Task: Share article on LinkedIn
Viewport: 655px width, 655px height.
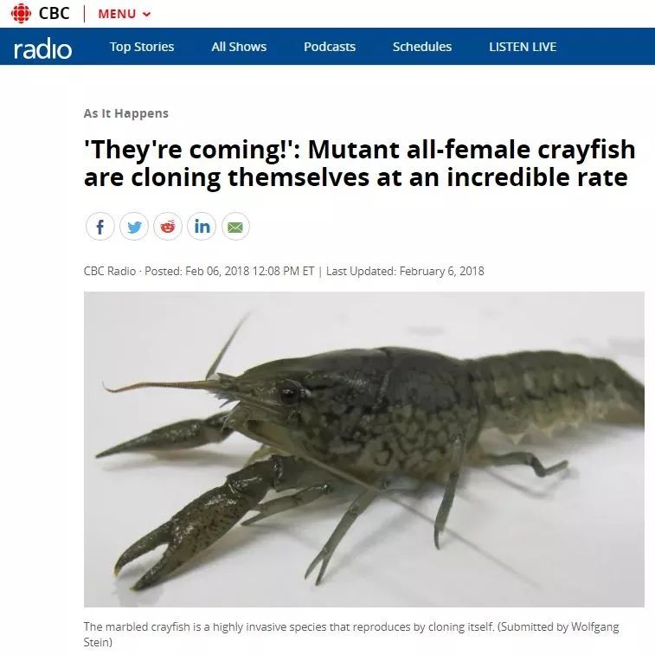Action: point(202,227)
